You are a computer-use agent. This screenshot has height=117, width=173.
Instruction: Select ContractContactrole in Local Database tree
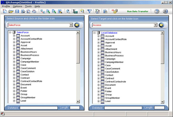coord(116,82)
